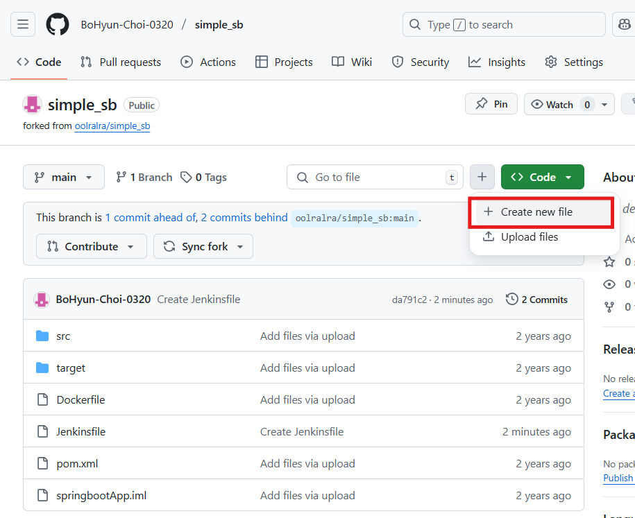Click Create Jenkinsfile message in Jenkinsfile row
The width and height of the screenshot is (635, 518).
pyautogui.click(x=302, y=432)
